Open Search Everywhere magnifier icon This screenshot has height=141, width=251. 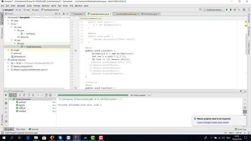click(249, 10)
